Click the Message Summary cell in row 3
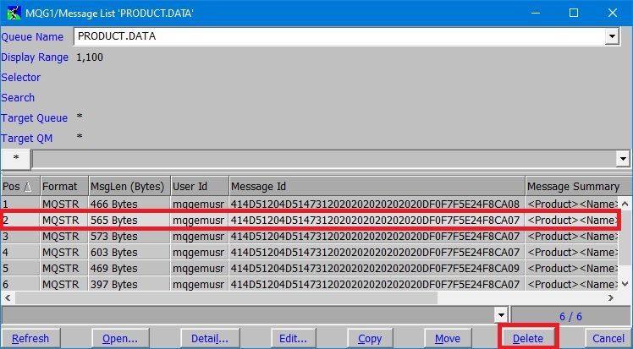This screenshot has height=349, width=633. pyautogui.click(x=571, y=236)
